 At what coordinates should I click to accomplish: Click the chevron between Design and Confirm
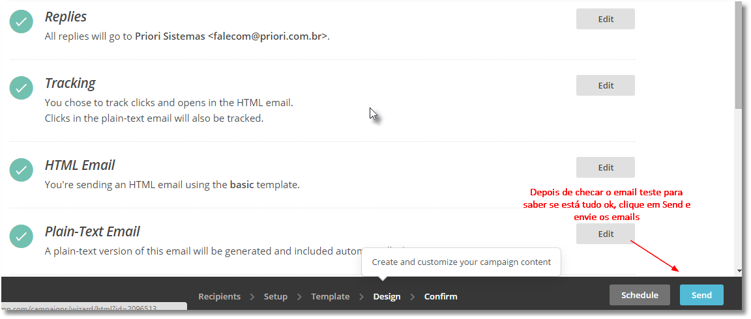point(413,296)
